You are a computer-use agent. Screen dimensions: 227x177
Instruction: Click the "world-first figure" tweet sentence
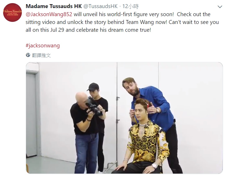(x=124, y=14)
